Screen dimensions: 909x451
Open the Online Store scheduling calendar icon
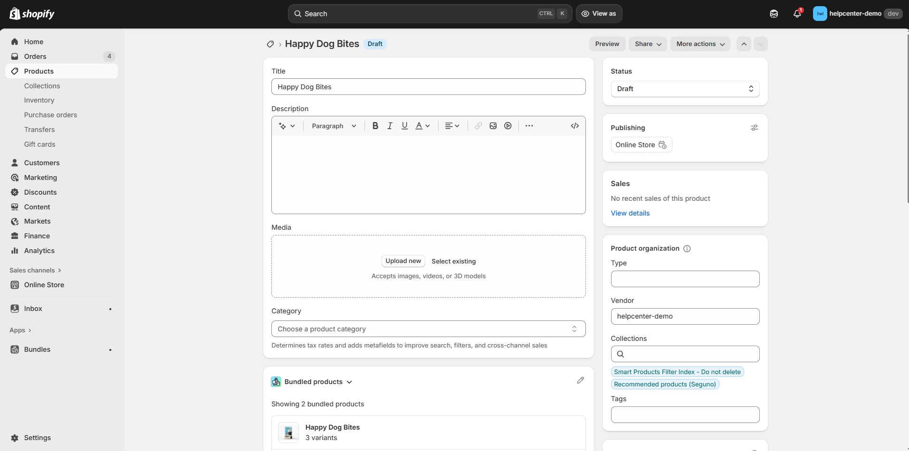tap(663, 145)
